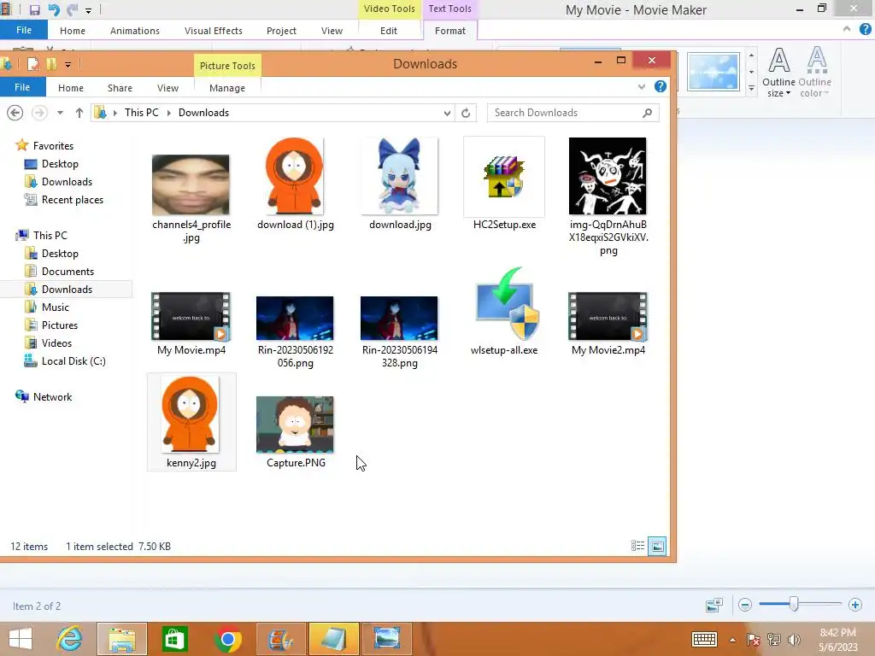This screenshot has width=875, height=656.
Task: Open Project tab in Movie Maker
Action: pyautogui.click(x=281, y=31)
